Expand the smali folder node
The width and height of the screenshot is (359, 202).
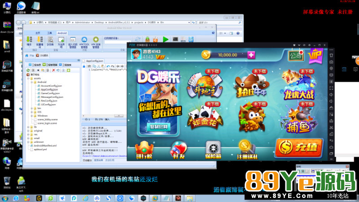(28, 138)
